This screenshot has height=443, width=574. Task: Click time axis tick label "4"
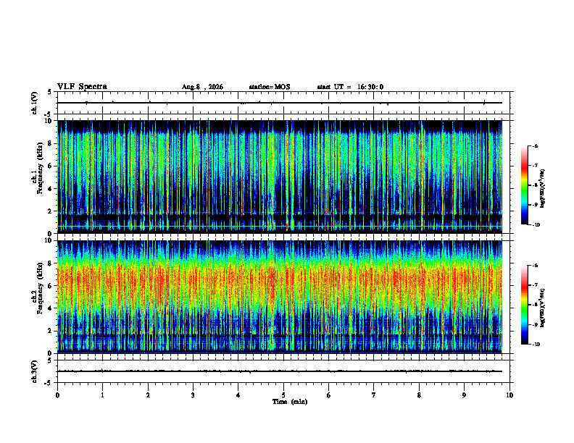238,395
